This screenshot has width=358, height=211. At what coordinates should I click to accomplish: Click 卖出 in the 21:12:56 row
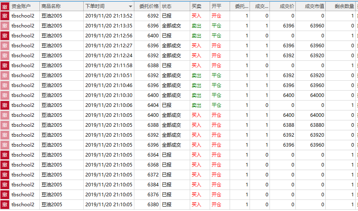point(197,36)
